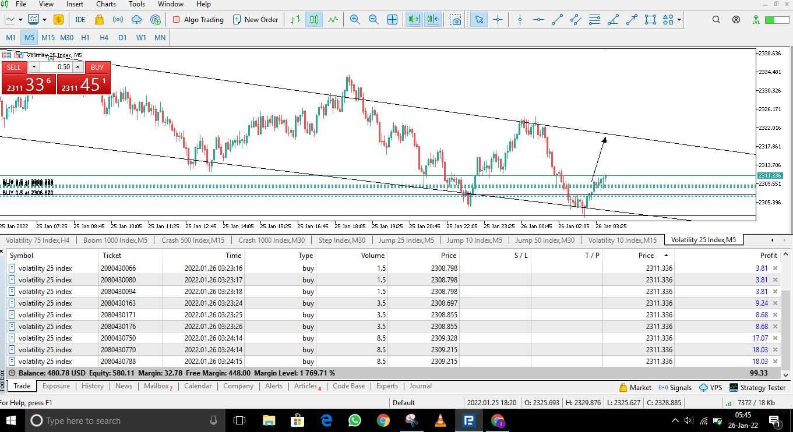The width and height of the screenshot is (793, 432).
Task: Switch chart to bar chart type
Action: 296,19
